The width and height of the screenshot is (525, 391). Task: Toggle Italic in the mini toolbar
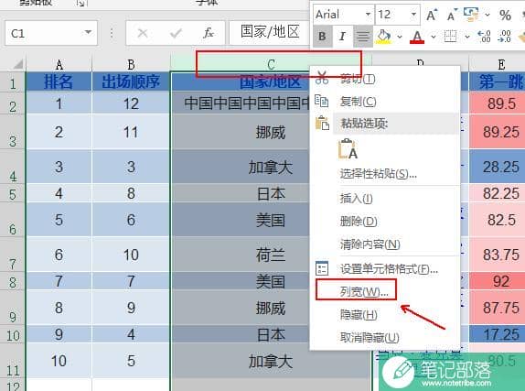coord(342,36)
